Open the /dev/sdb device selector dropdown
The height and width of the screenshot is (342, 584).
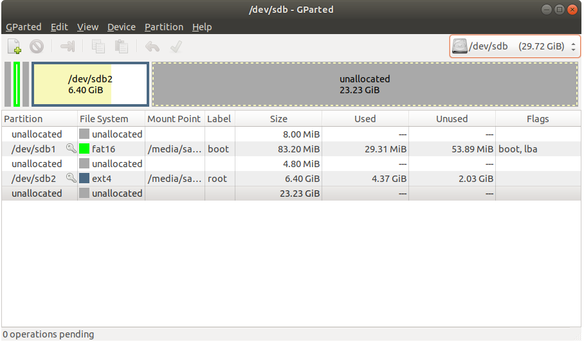tap(515, 46)
